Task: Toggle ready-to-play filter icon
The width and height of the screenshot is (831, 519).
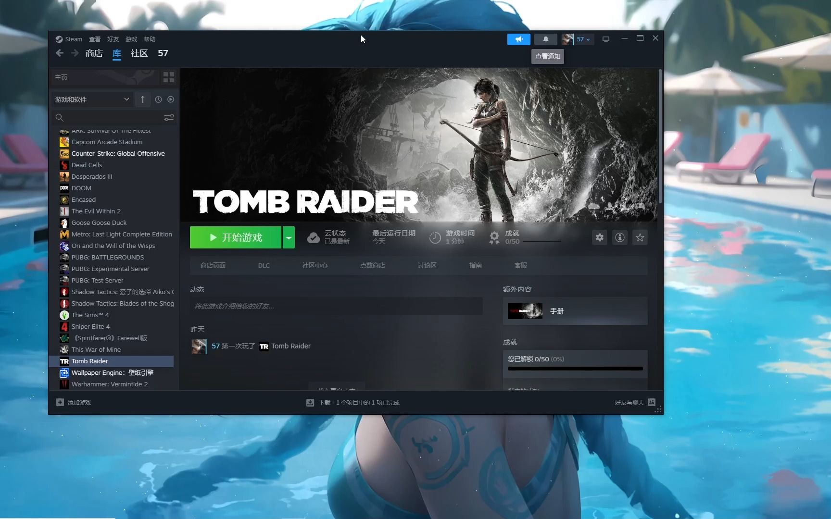Action: click(x=171, y=99)
